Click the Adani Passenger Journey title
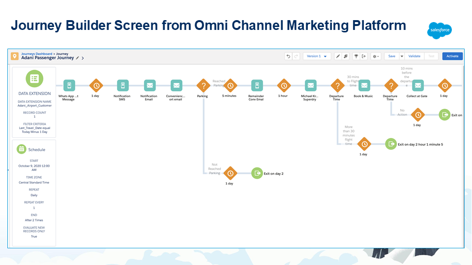Image resolution: width=472 pixels, height=265 pixels. [x=48, y=58]
